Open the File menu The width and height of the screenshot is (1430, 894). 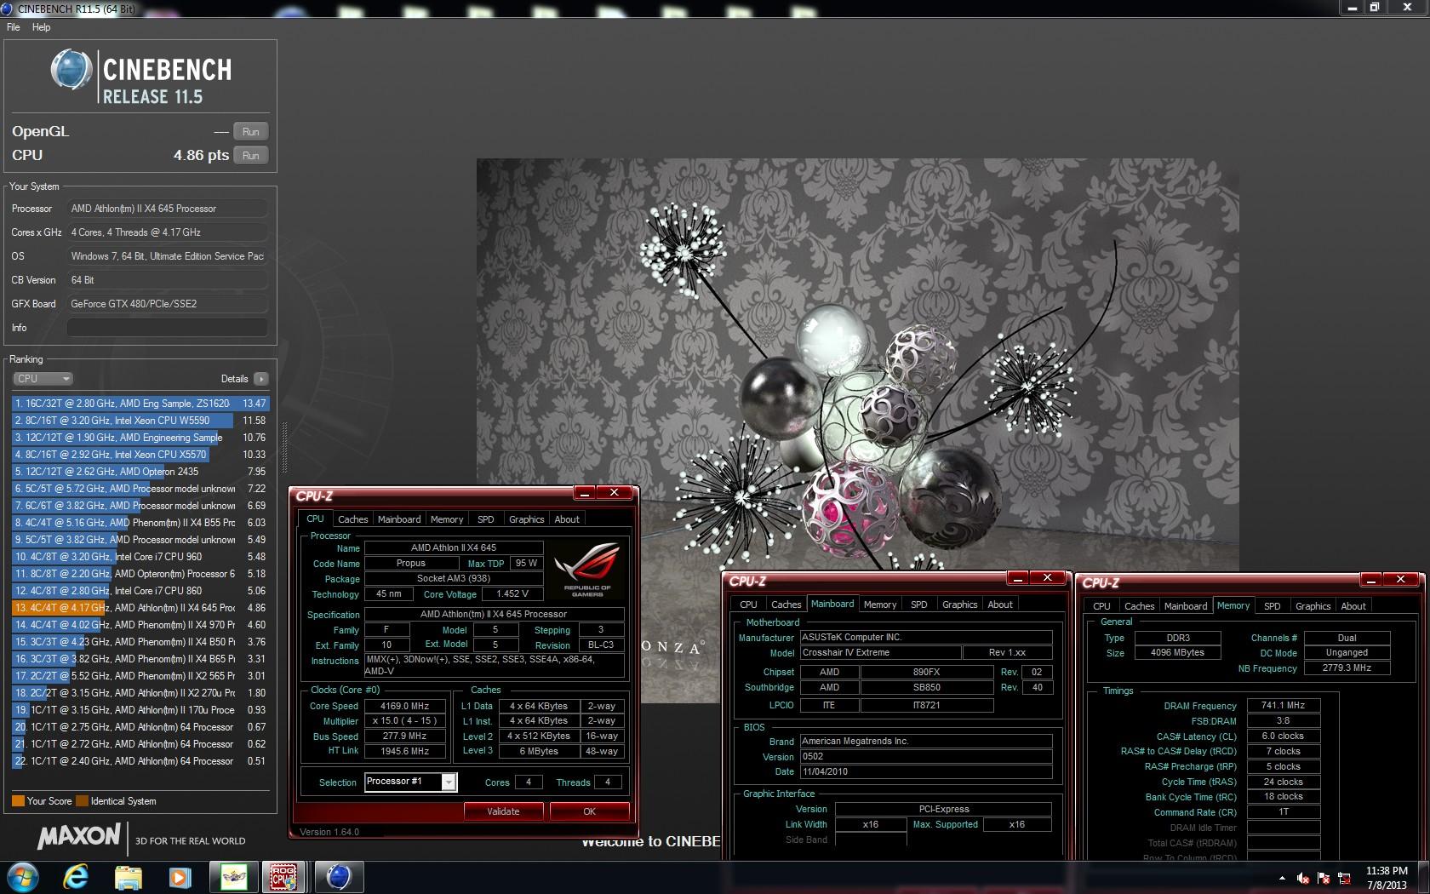click(x=13, y=27)
